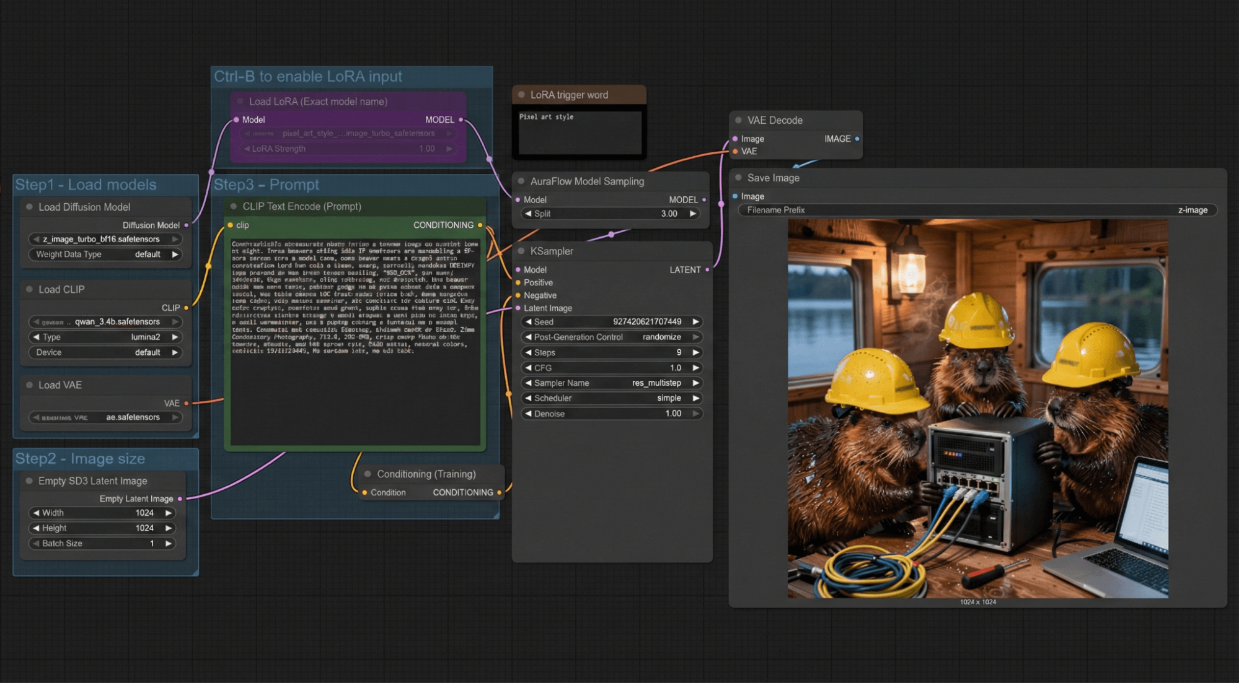The height and width of the screenshot is (683, 1239).
Task: Decrease Width value with left arrow
Action: click(36, 513)
